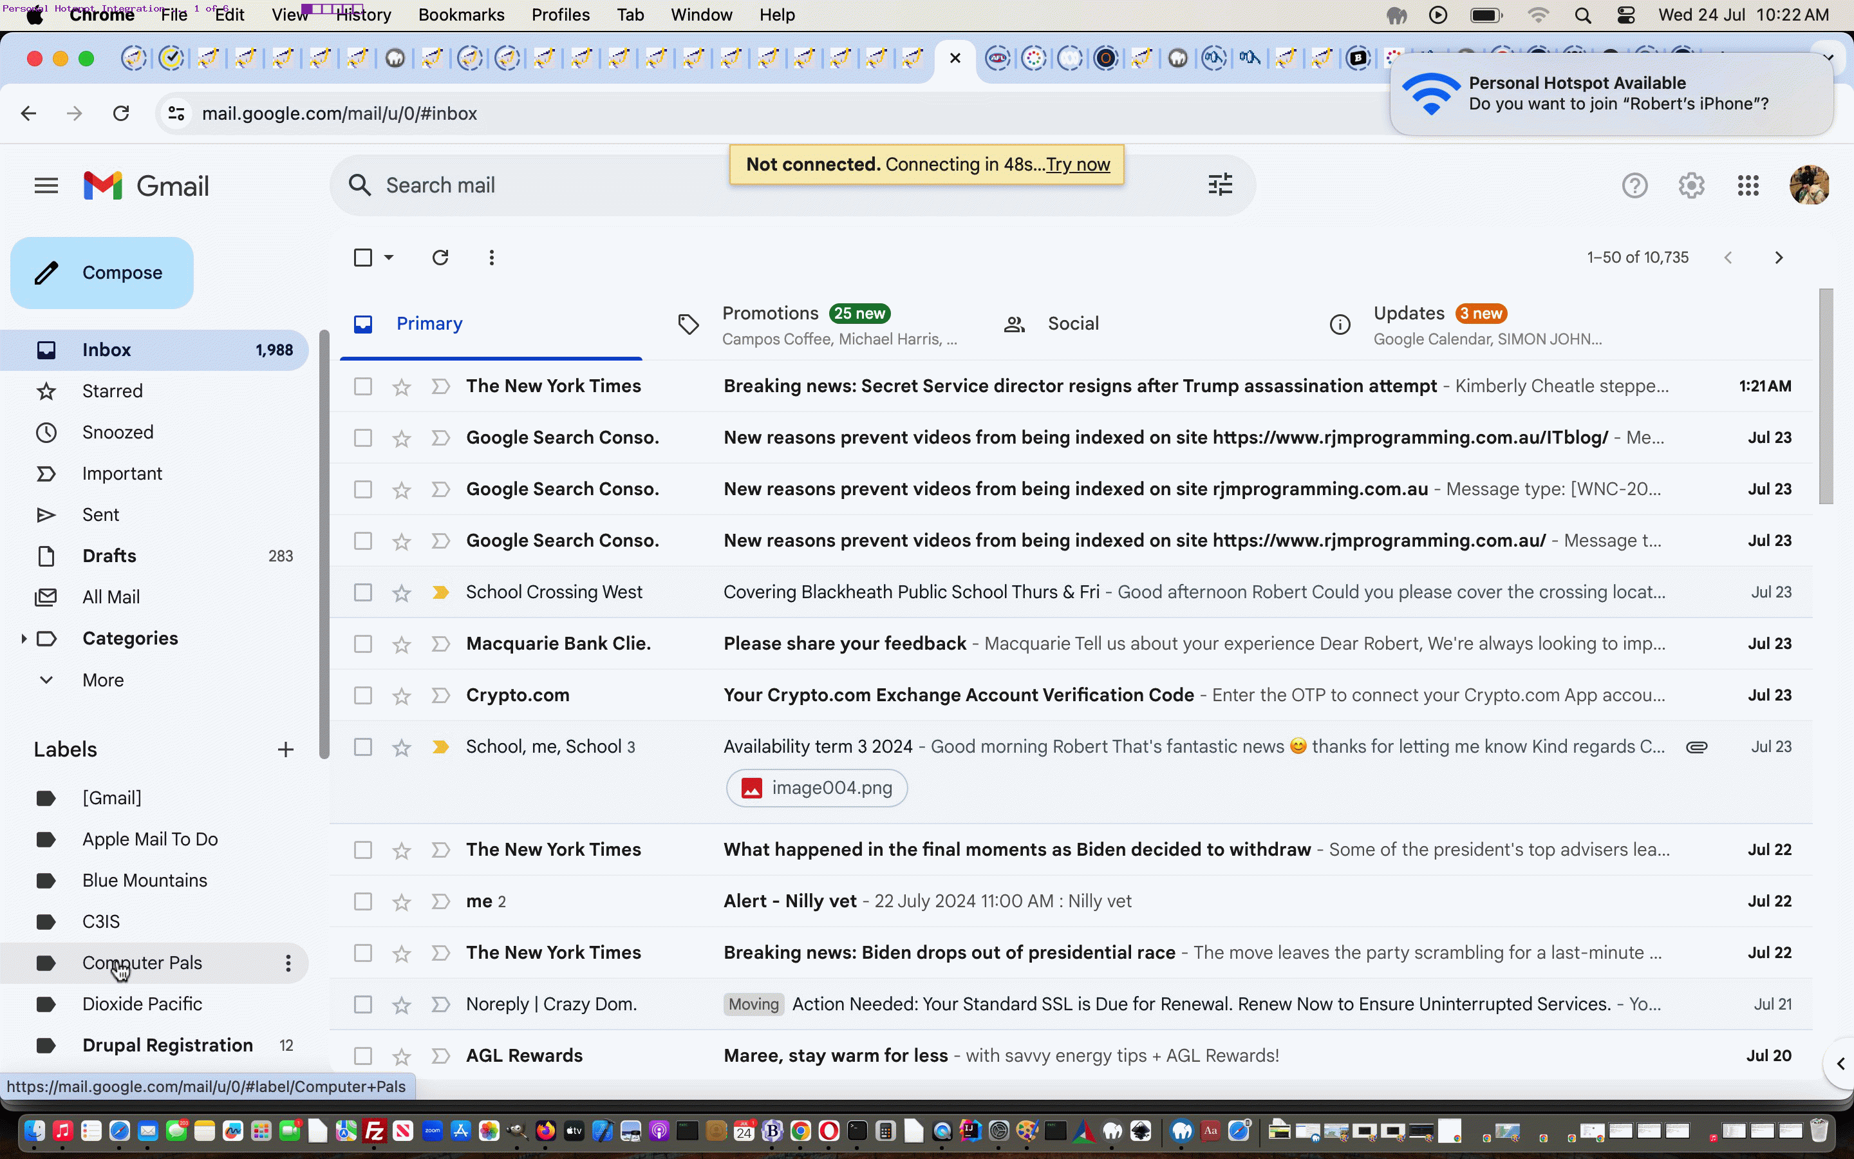Viewport: 1854px width, 1159px height.
Task: Open search options filter icon
Action: [1220, 185]
